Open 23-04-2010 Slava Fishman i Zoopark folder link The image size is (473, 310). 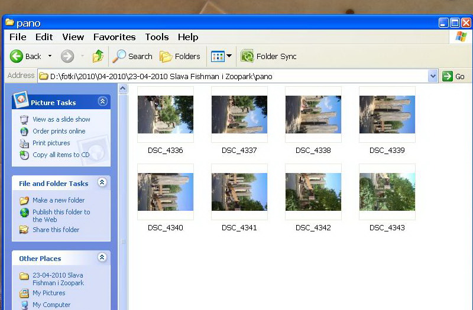(x=58, y=279)
